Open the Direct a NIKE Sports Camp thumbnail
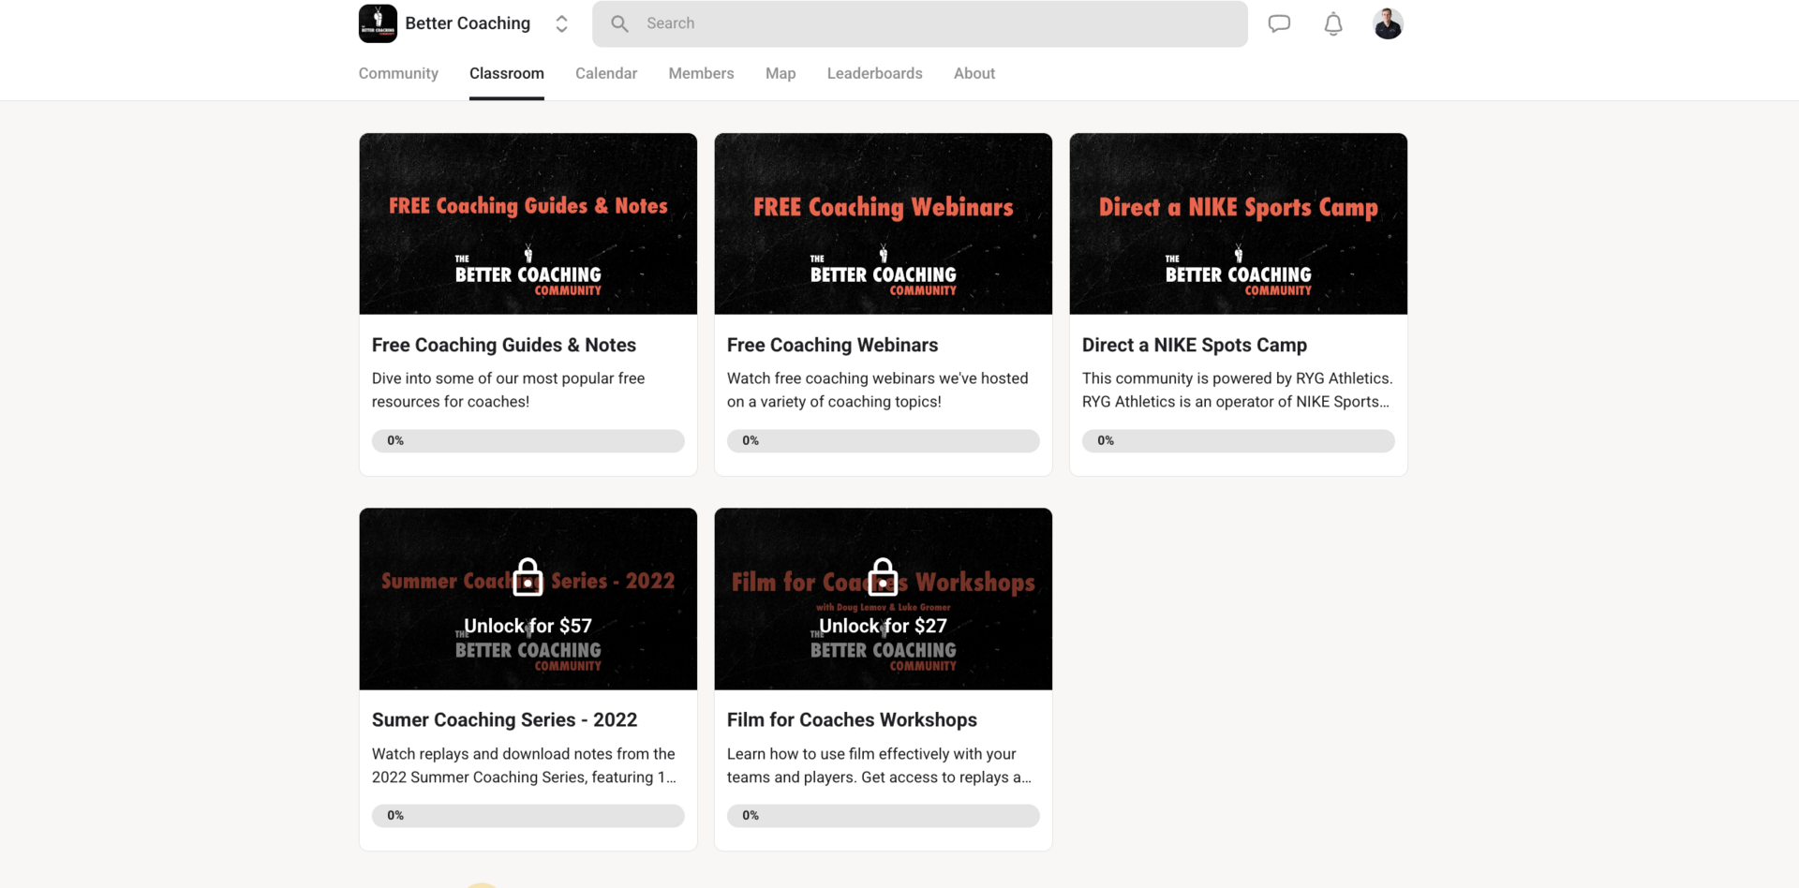The image size is (1799, 888). (1239, 224)
